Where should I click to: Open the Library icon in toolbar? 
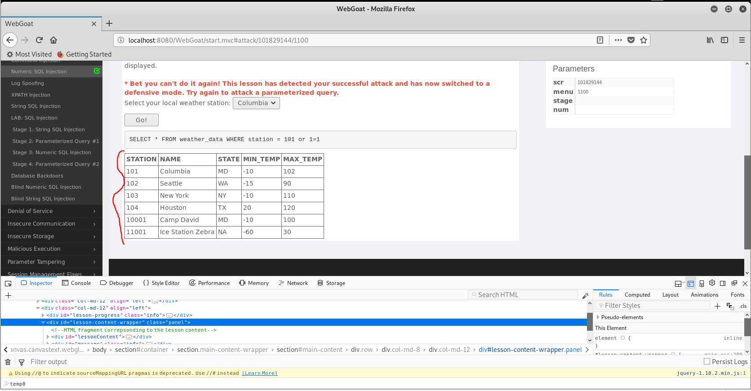pyautogui.click(x=710, y=40)
